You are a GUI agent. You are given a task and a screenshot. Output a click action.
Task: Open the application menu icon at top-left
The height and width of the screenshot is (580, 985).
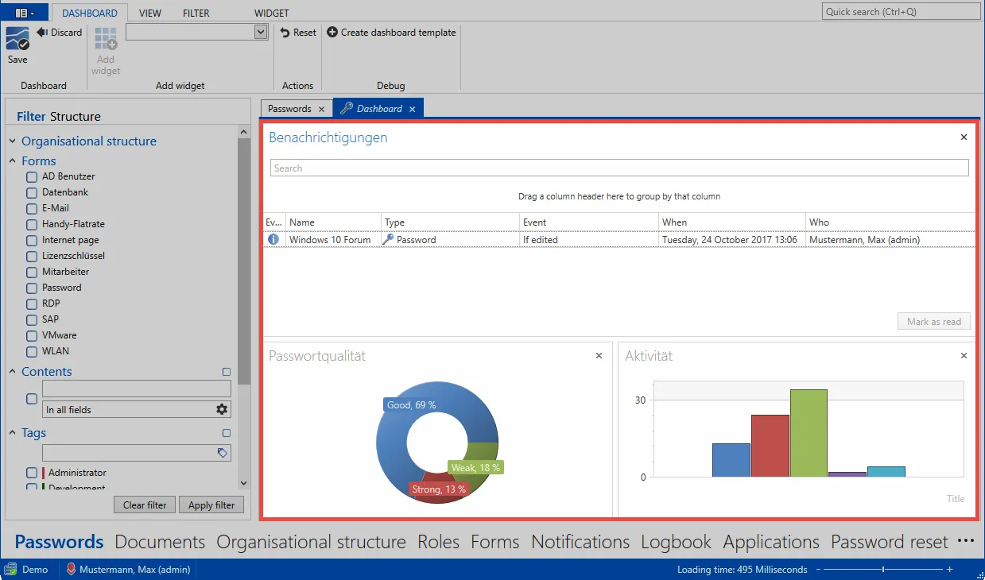click(x=25, y=13)
